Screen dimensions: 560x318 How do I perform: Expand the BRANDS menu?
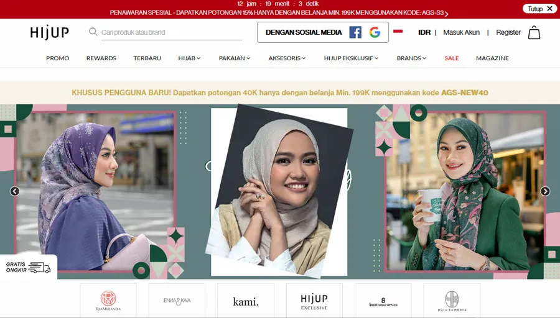411,58
